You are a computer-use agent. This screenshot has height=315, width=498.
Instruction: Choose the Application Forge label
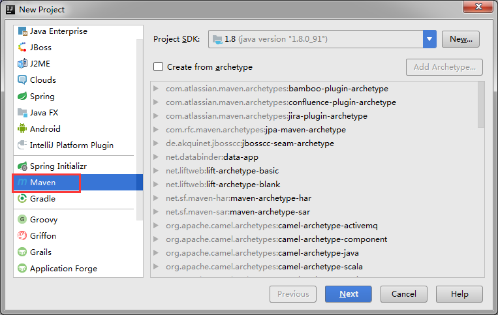[63, 268]
